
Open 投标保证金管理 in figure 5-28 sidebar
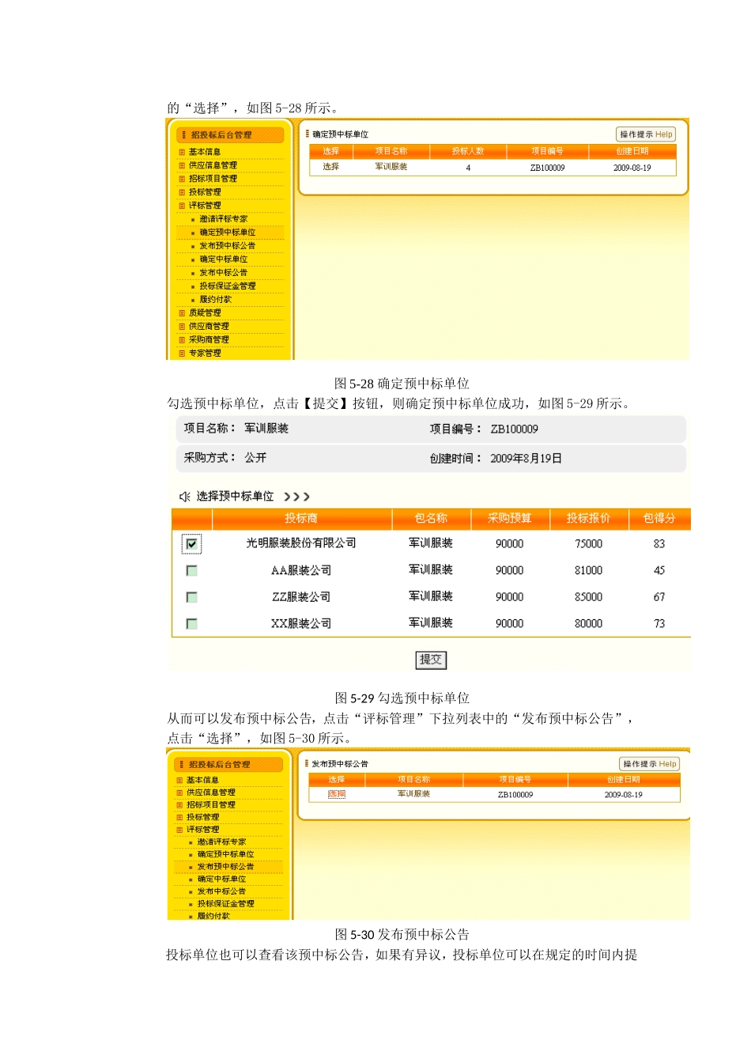coord(227,286)
